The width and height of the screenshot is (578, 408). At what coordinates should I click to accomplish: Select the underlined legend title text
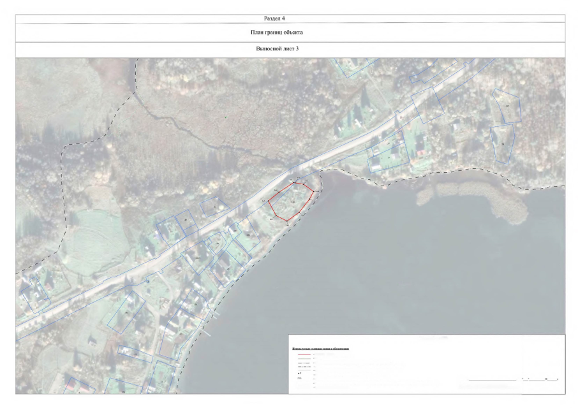tap(320, 349)
